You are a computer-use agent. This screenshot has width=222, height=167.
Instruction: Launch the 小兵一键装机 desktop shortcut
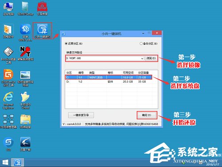coord(42,31)
